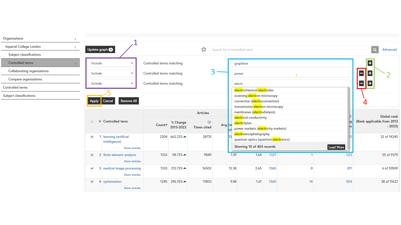Sort table by Count column

click(161, 125)
